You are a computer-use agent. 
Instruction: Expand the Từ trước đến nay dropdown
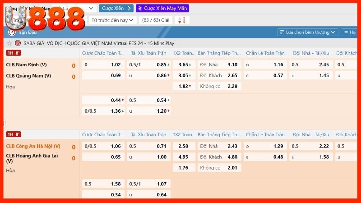[x=112, y=20]
